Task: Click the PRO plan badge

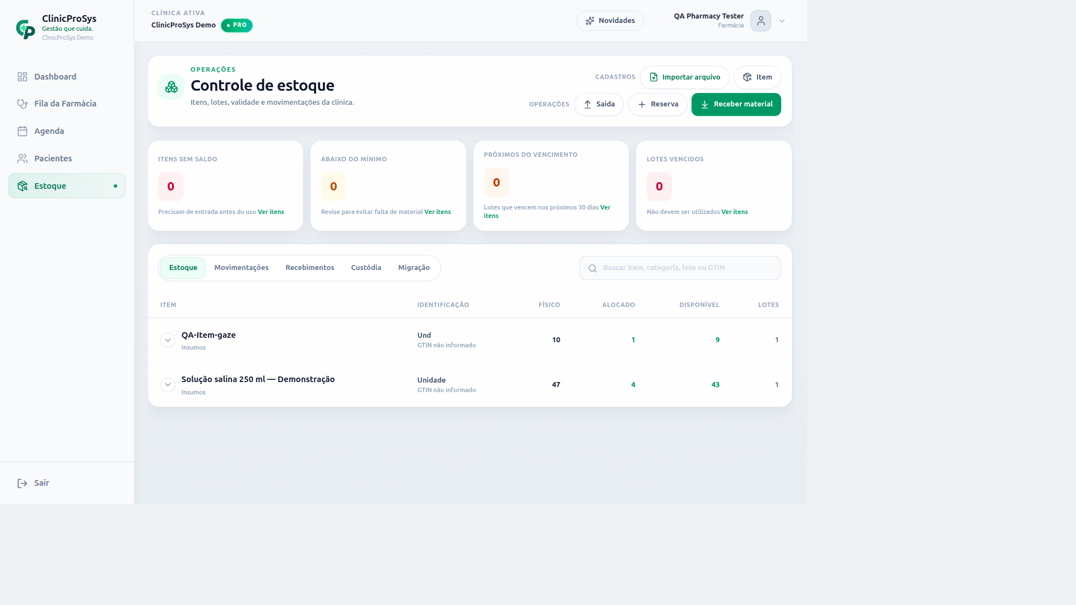Action: [236, 25]
